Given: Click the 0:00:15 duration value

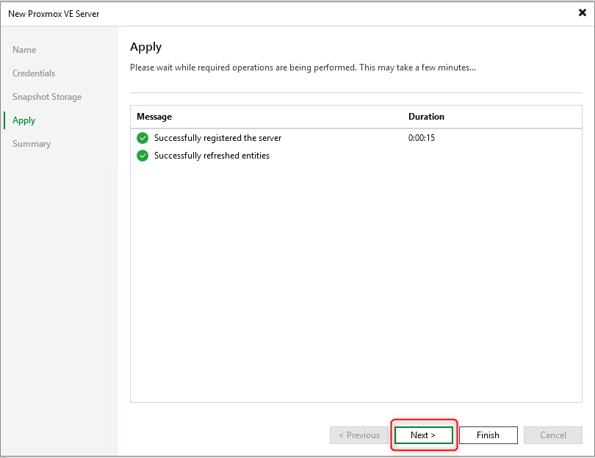Looking at the screenshot, I should point(421,137).
